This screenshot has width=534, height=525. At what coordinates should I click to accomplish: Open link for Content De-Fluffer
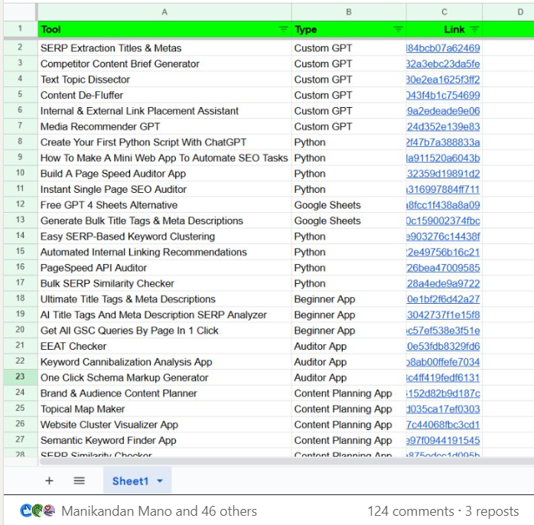(443, 95)
